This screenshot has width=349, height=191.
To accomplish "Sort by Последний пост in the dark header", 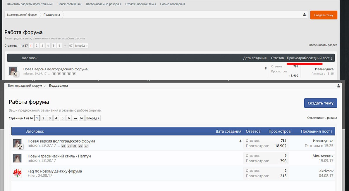I will pyautogui.click(x=318, y=58).
